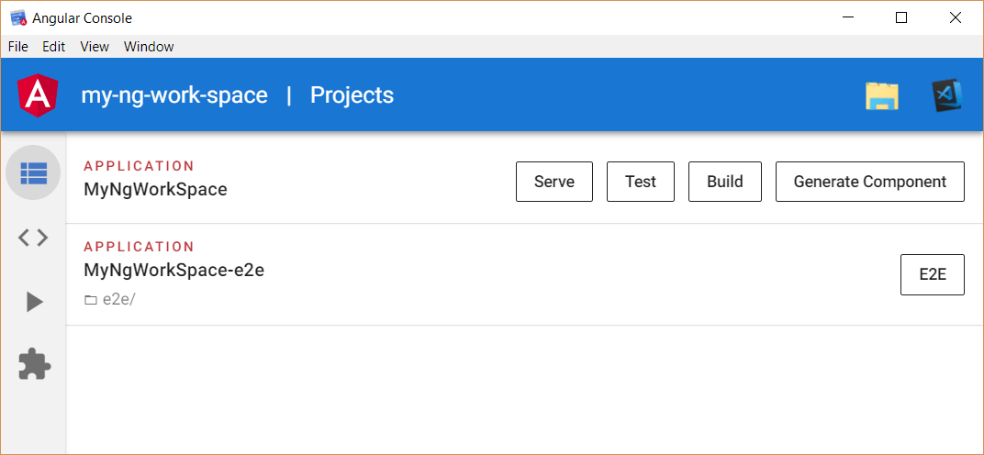Open the Projects list sidebar icon
Viewport: 984px width, 455px height.
point(33,172)
